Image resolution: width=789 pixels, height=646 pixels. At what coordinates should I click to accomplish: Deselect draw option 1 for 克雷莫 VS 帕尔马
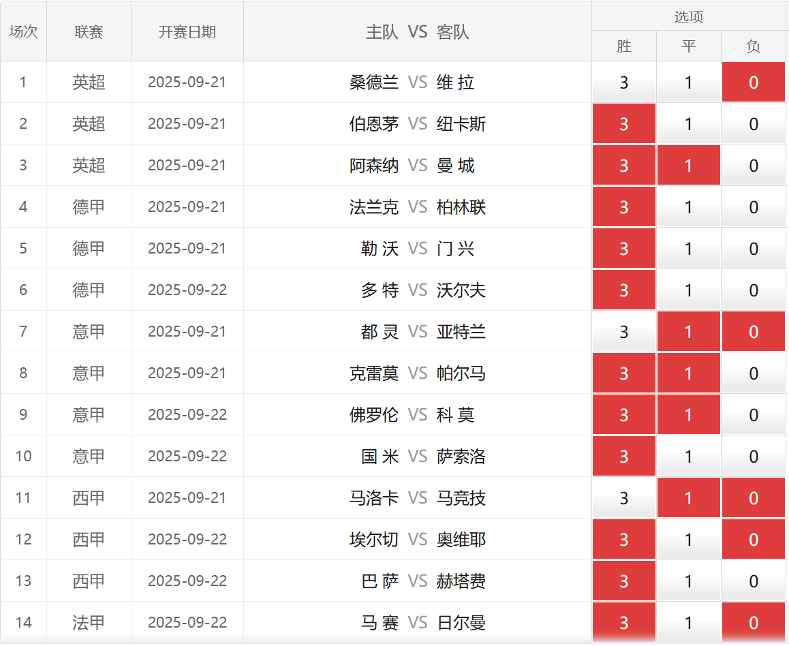[x=688, y=373]
